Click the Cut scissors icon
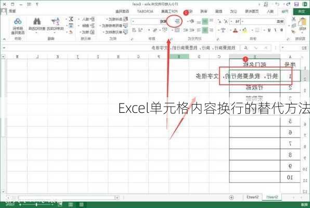The width and height of the screenshot is (310, 208). [x=294, y=19]
